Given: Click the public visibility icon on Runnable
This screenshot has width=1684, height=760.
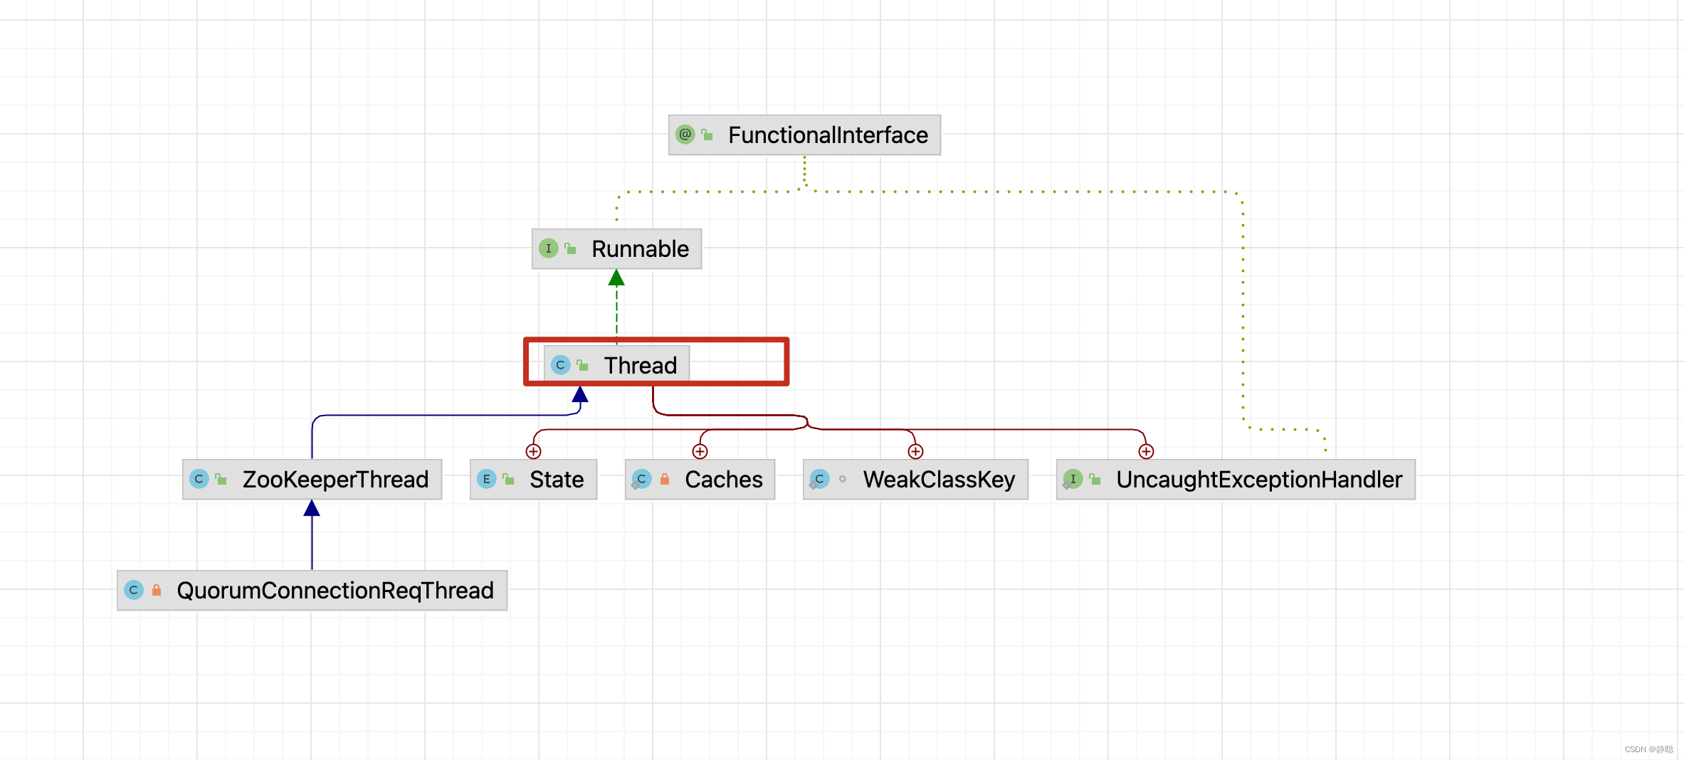Looking at the screenshot, I should tap(570, 248).
